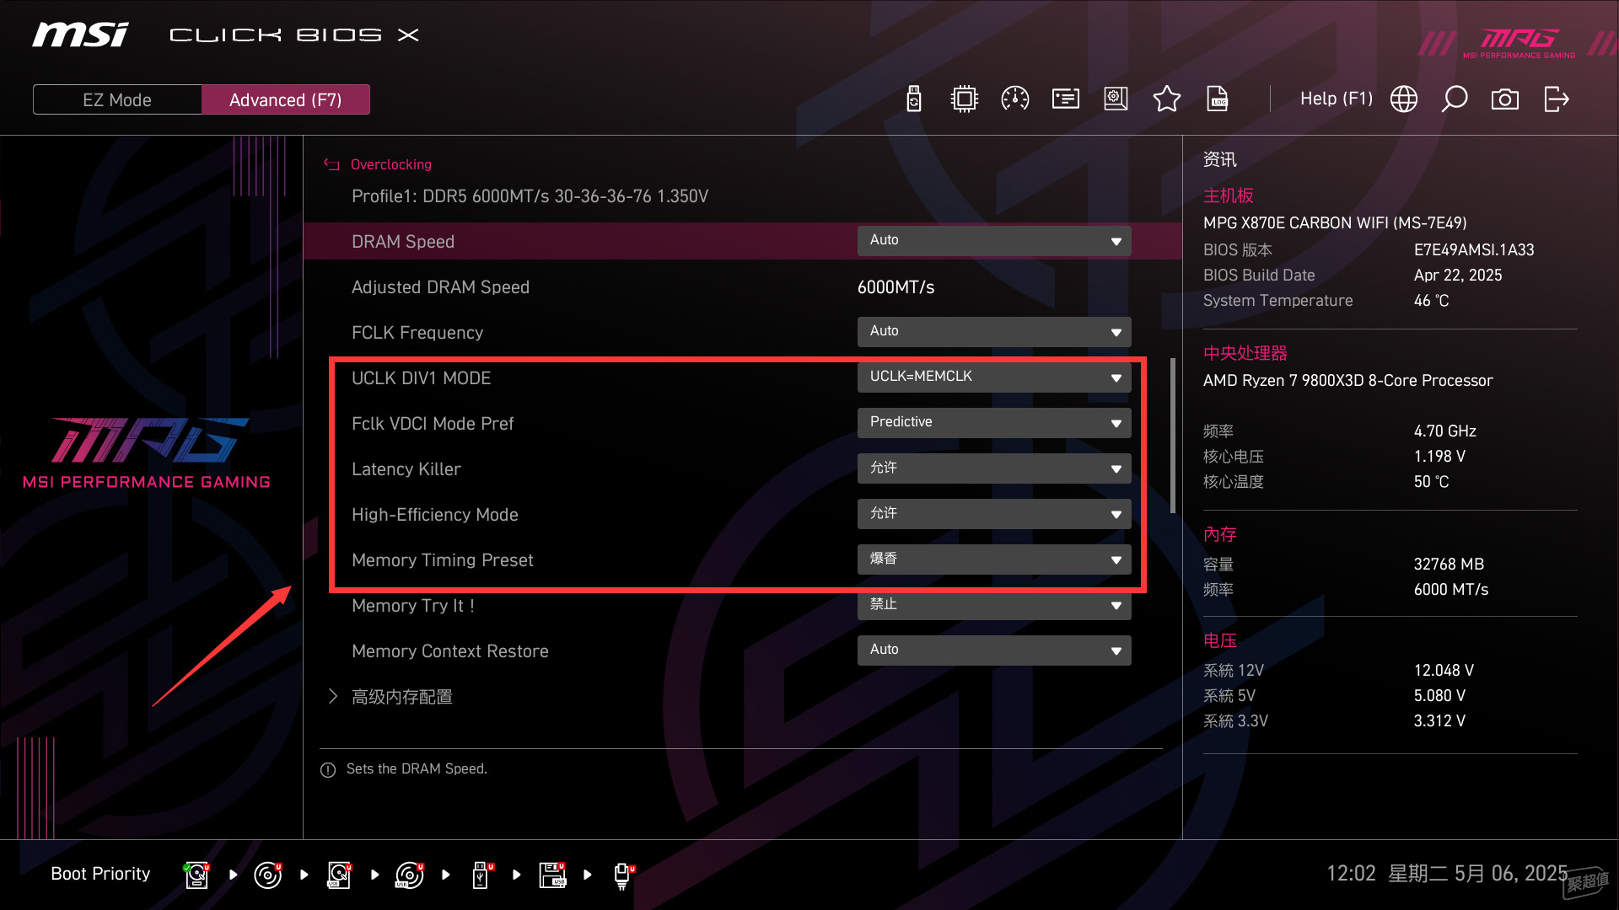
Task: Select the High-Efficiency Mode label
Action: point(434,515)
